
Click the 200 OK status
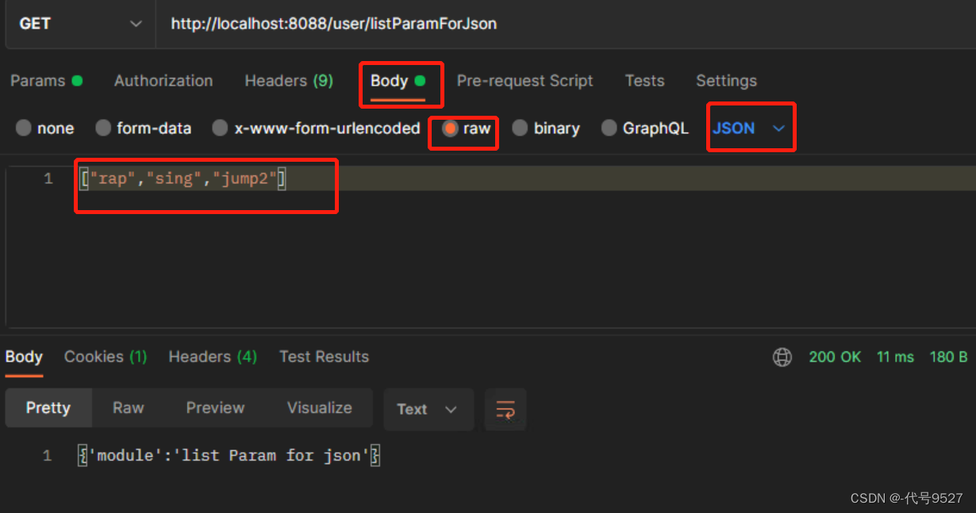(x=835, y=358)
